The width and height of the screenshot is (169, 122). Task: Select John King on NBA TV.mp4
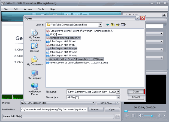(x=61, y=49)
